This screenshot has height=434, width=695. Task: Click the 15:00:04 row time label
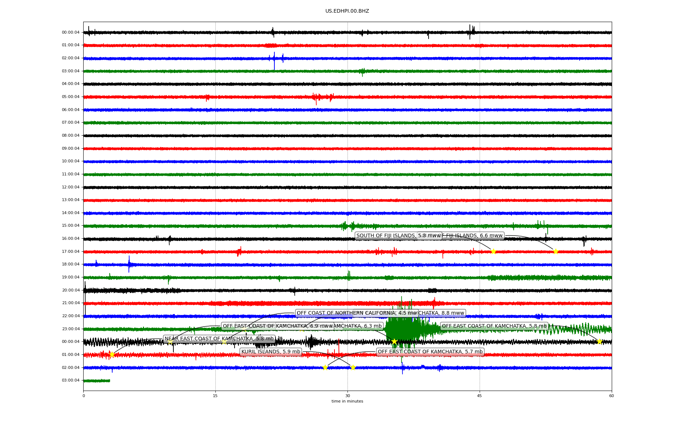(71, 226)
